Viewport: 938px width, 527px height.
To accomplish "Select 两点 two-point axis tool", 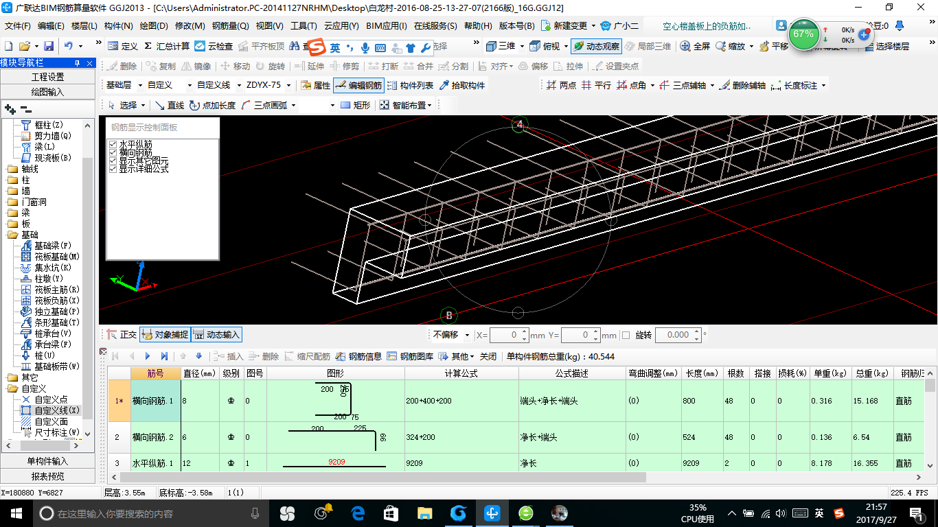I will [x=562, y=86].
